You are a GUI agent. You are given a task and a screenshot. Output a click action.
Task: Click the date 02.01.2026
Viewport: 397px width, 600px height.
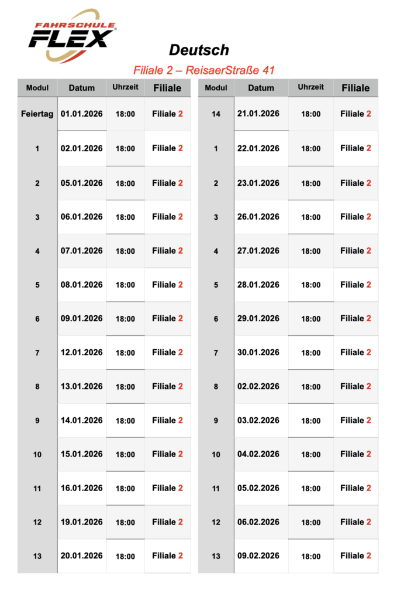(82, 148)
